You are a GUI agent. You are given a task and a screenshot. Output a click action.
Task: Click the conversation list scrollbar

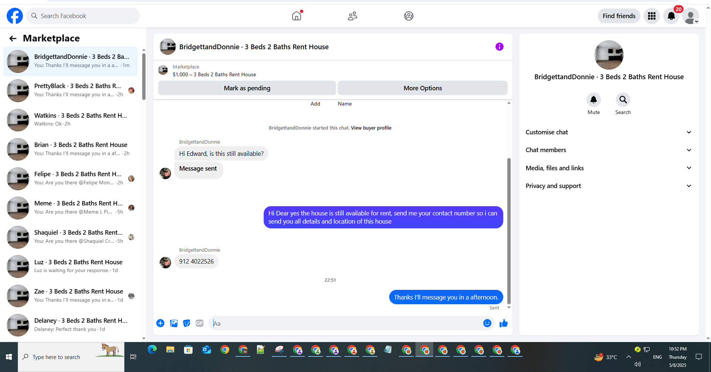point(144,77)
